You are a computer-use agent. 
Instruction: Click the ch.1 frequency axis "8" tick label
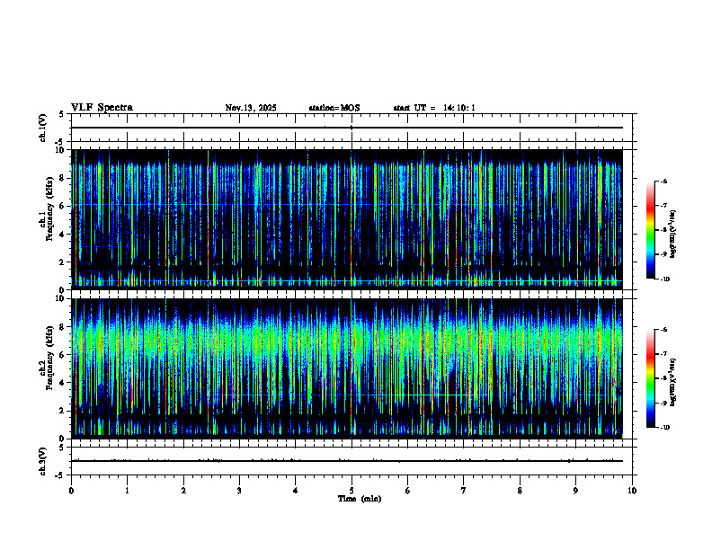tap(63, 178)
